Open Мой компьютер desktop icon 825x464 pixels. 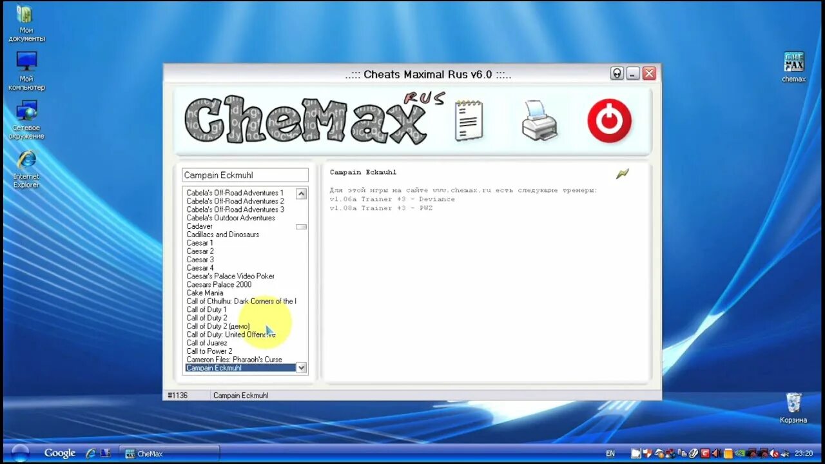pos(26,71)
